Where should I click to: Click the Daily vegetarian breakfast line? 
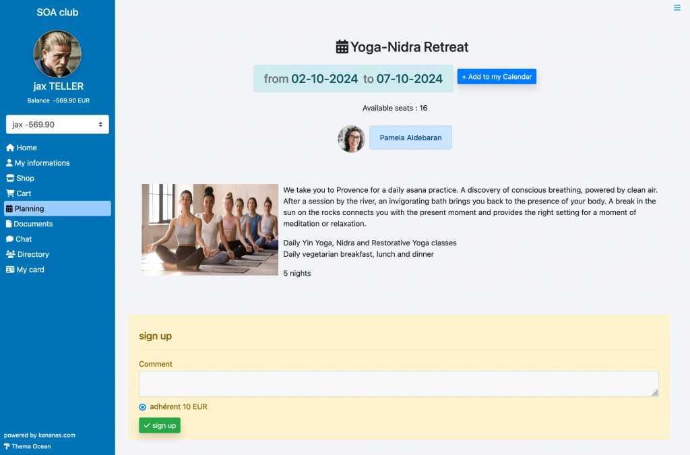tap(358, 254)
